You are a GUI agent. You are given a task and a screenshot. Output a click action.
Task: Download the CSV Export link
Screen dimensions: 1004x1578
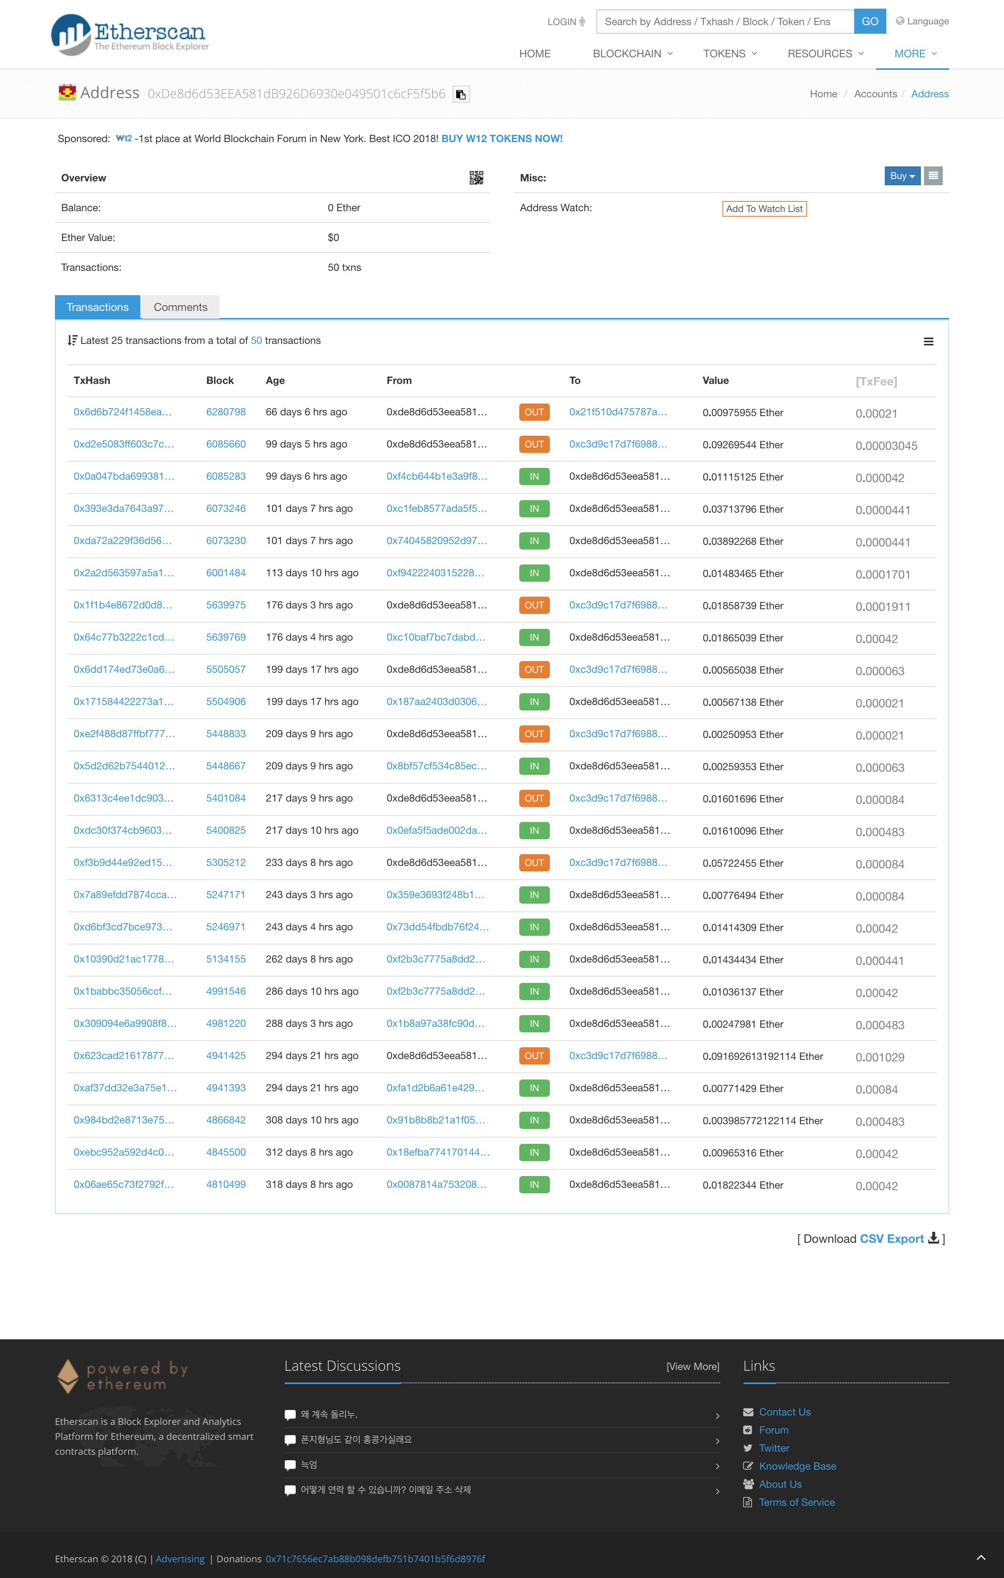891,1238
